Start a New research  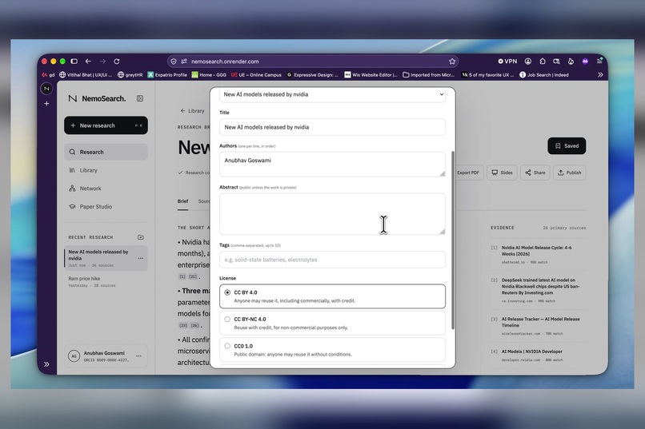(x=106, y=125)
